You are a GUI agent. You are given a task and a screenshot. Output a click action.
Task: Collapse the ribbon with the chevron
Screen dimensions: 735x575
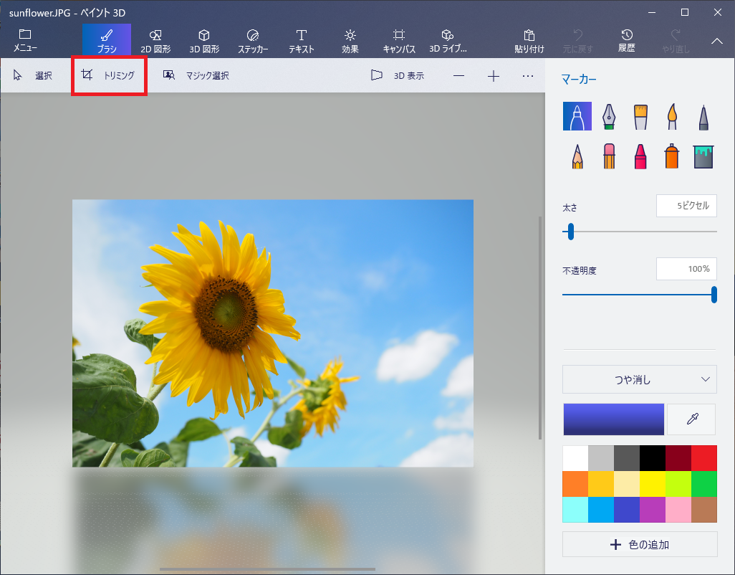716,42
